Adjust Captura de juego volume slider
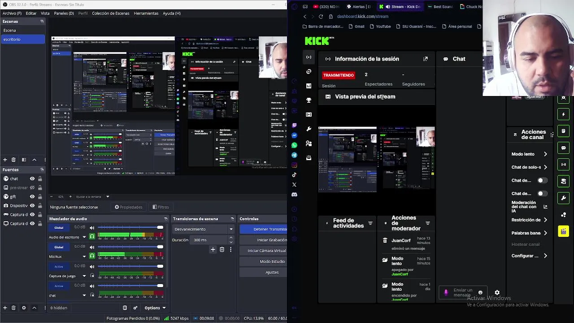 (130, 266)
